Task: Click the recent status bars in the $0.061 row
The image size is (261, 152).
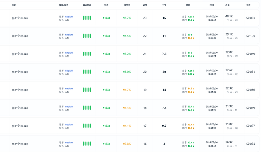Action: [x=87, y=18]
